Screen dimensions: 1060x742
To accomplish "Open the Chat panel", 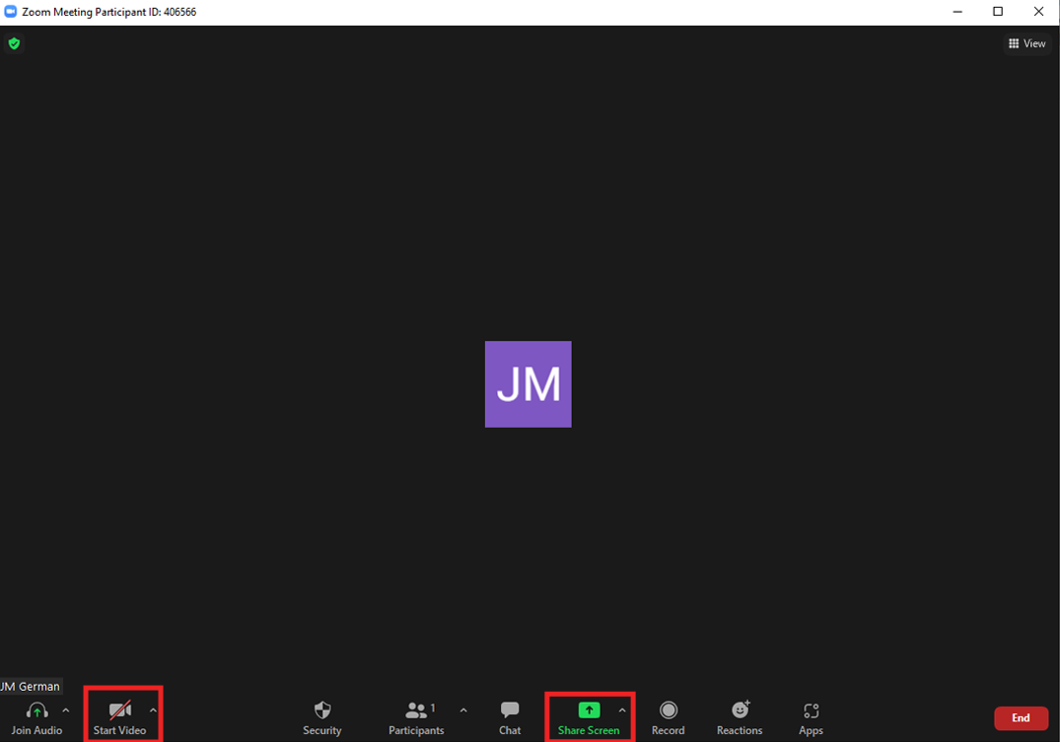I will [510, 718].
